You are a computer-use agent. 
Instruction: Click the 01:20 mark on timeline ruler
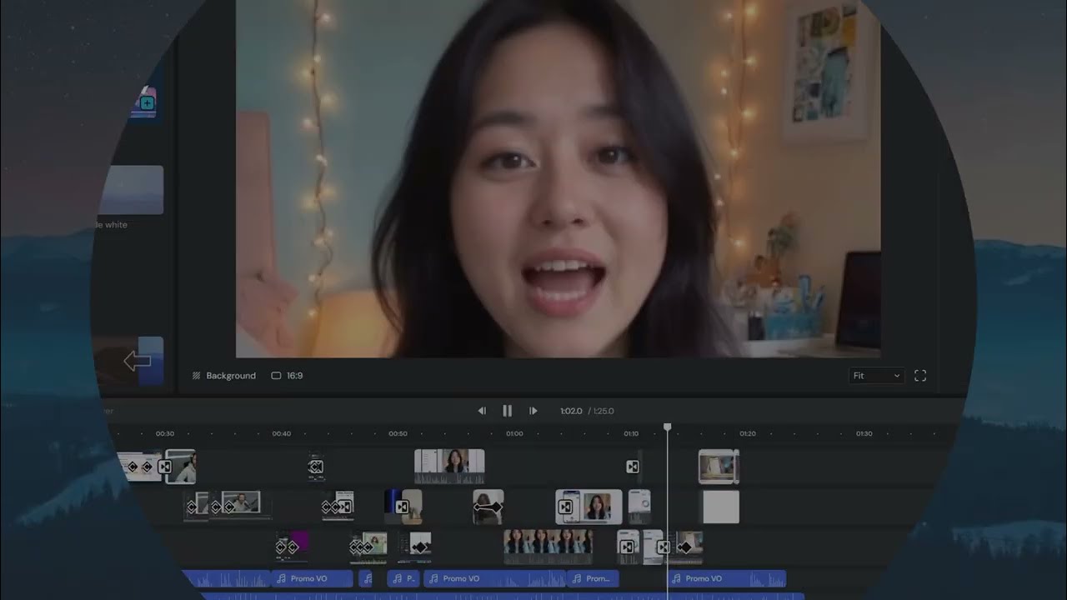748,433
